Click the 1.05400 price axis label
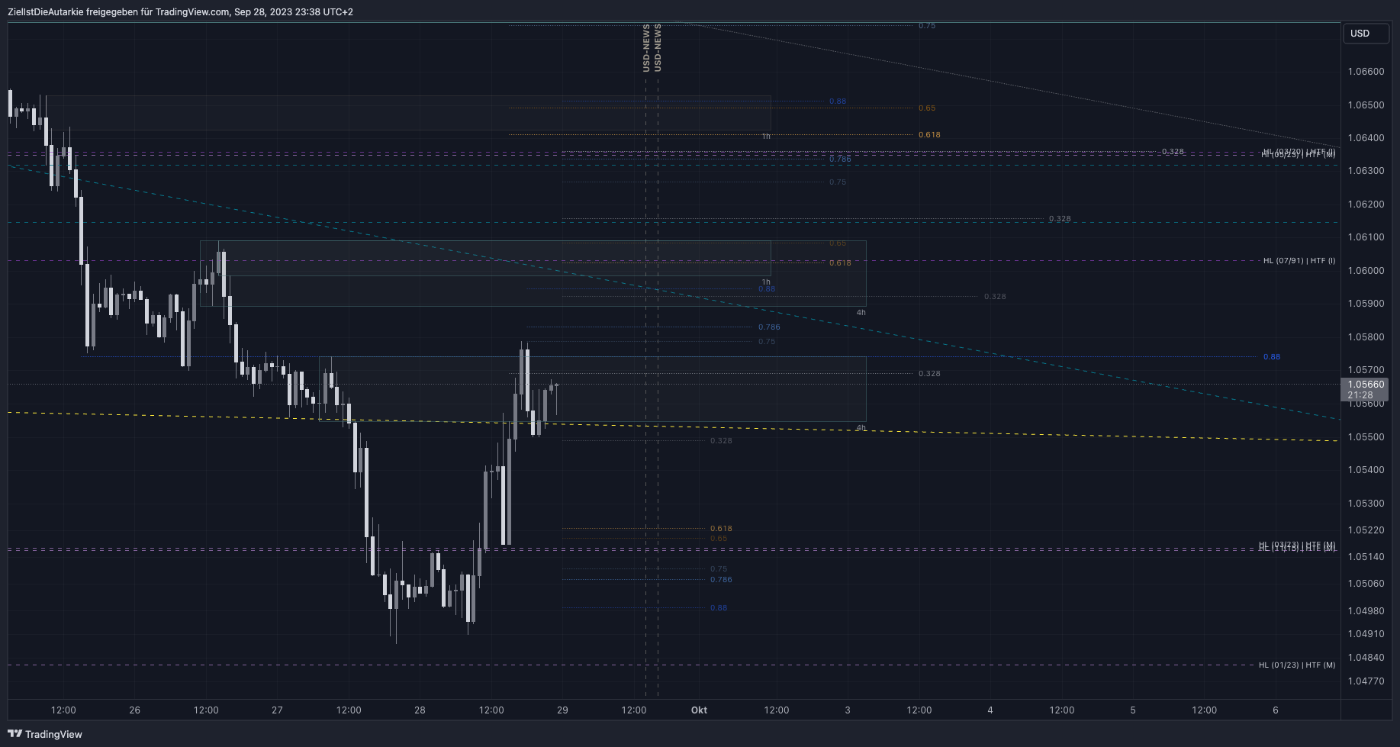Image resolution: width=1400 pixels, height=747 pixels. click(1366, 470)
